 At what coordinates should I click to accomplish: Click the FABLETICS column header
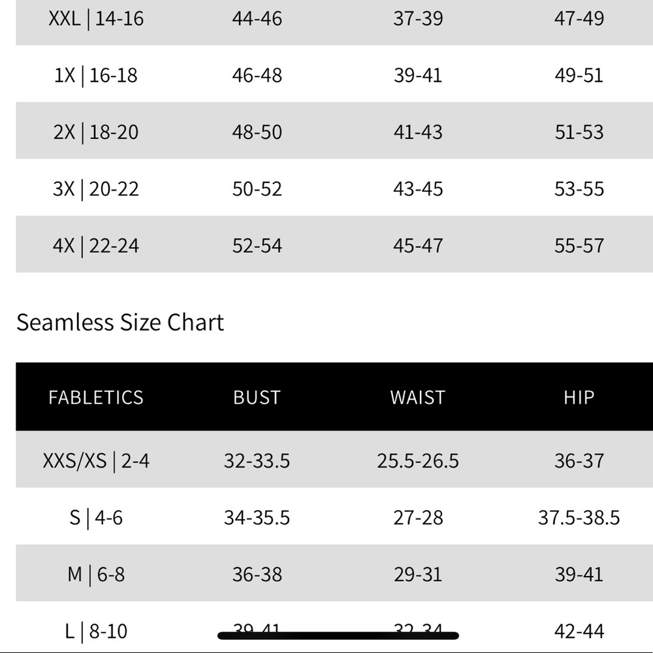pos(96,398)
